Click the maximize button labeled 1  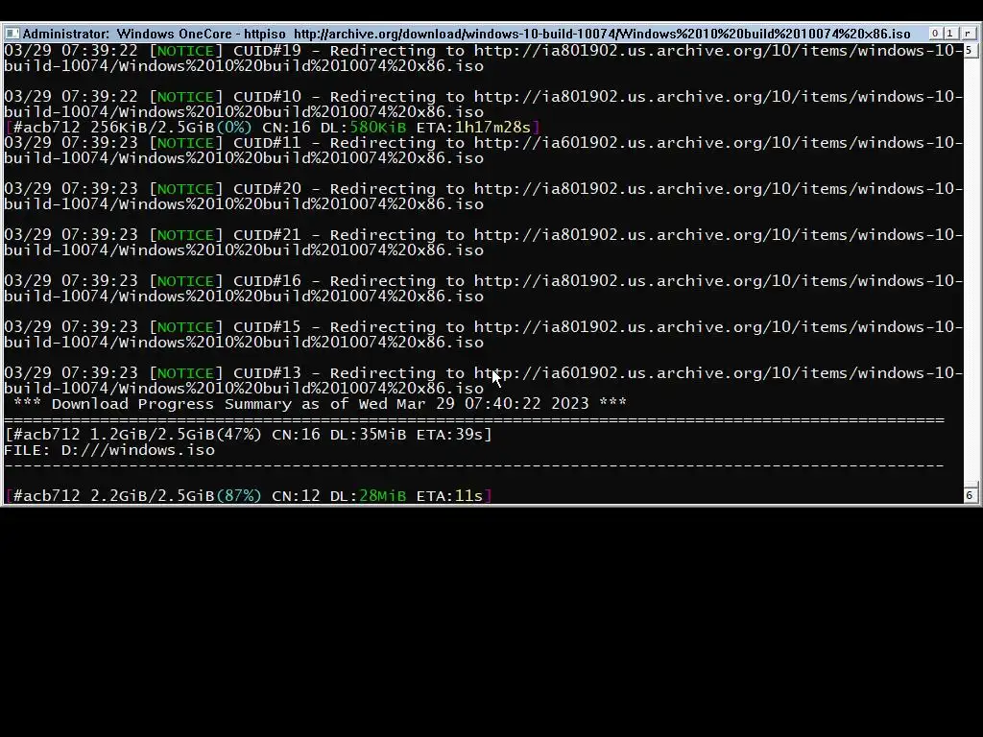pos(949,34)
